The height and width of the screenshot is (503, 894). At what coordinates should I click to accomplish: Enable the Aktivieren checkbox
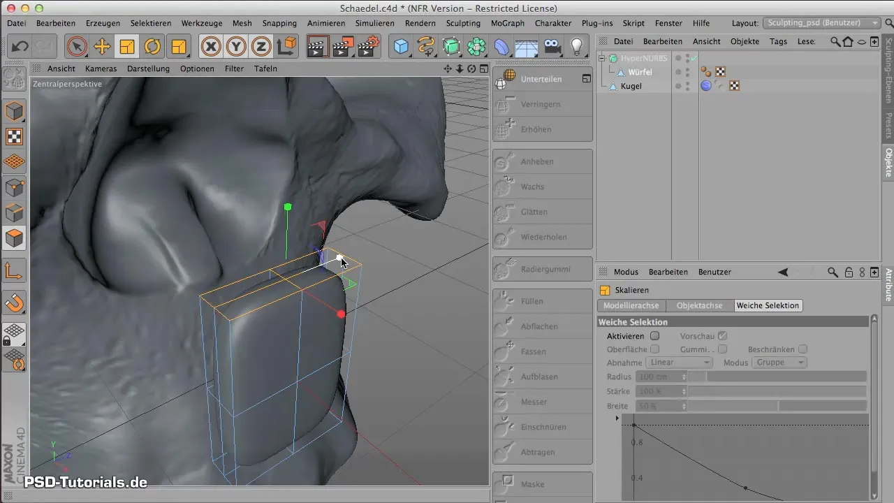coord(654,336)
